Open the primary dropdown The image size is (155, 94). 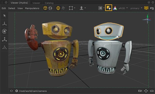pos(136,8)
